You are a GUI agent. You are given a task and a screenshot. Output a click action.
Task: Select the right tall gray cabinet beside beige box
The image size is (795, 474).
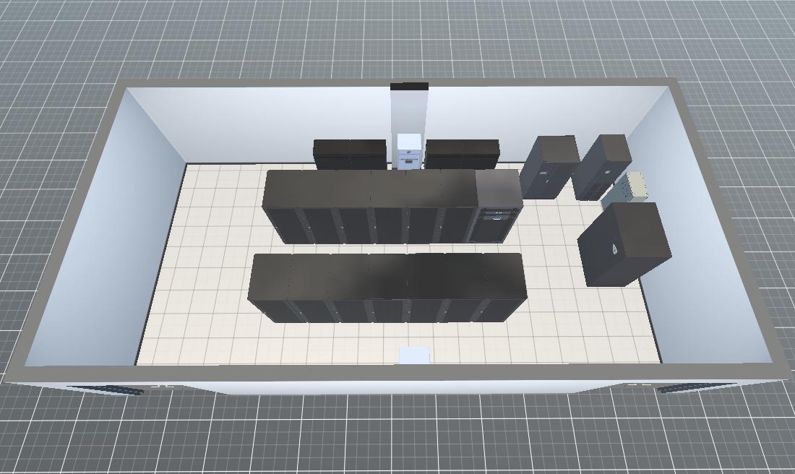pyautogui.click(x=601, y=166)
